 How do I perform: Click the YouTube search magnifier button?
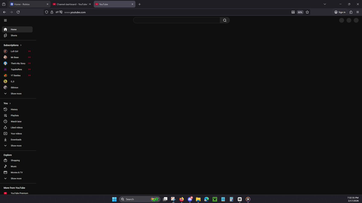225,20
